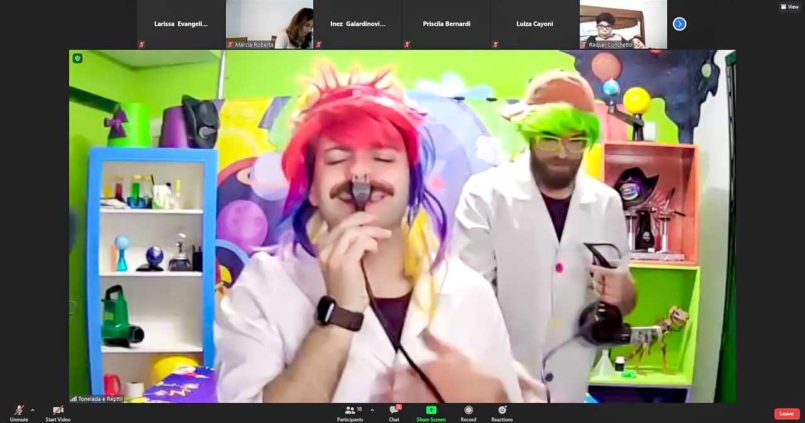Click the green encryption shield icon
This screenshot has height=423, width=805.
tap(77, 59)
